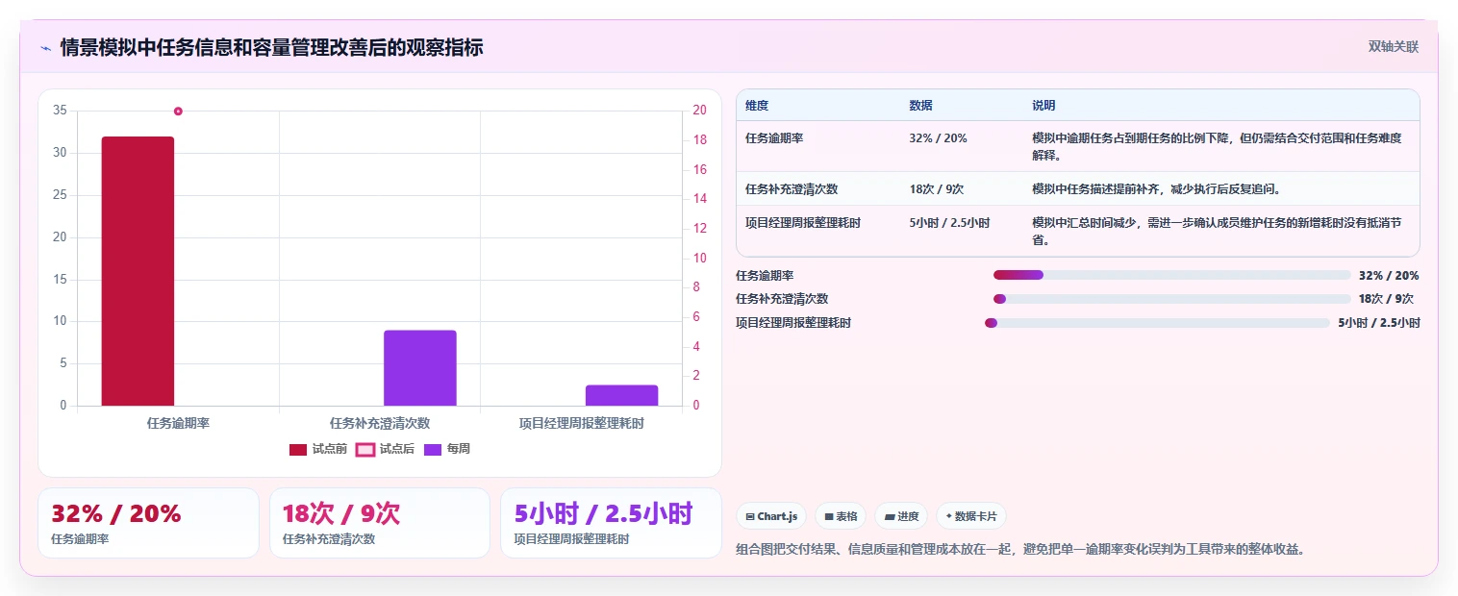Click the Chart.js tag icon
The width and height of the screenshot is (1458, 596).
(x=750, y=516)
